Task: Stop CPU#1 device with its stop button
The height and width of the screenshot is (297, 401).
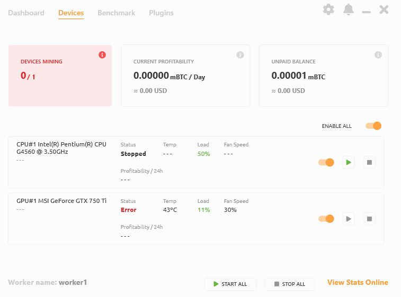Action: pos(369,162)
